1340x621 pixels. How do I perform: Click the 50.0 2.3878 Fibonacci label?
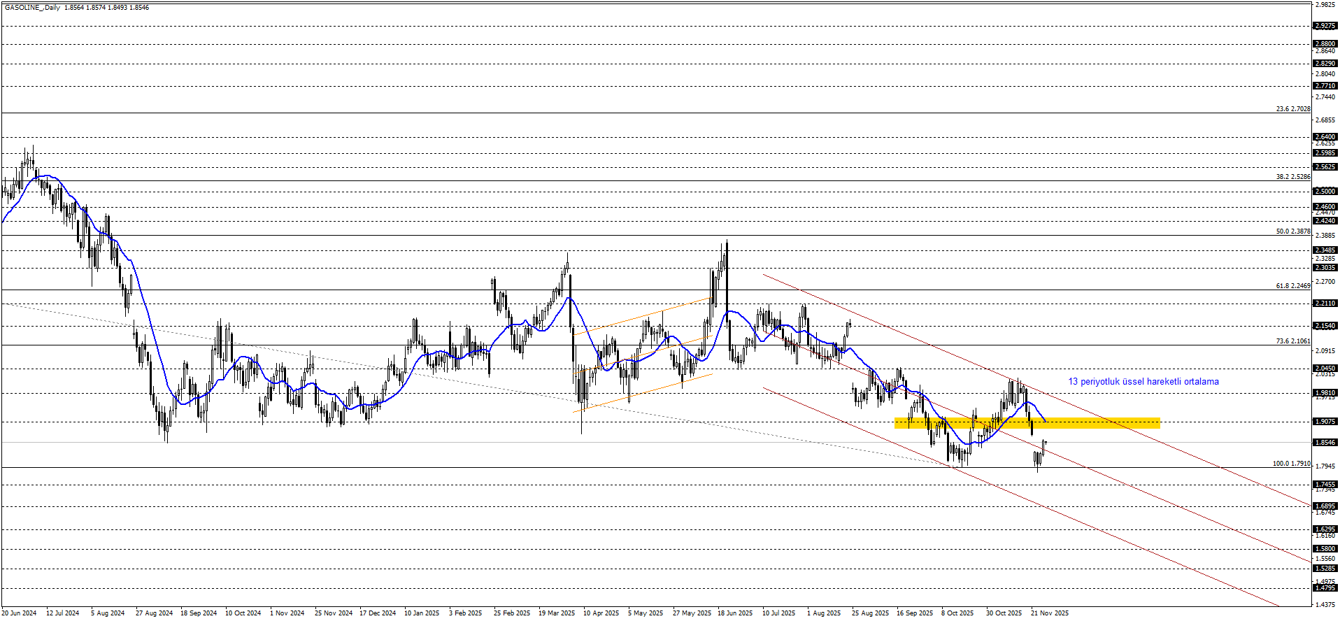(x=1292, y=231)
